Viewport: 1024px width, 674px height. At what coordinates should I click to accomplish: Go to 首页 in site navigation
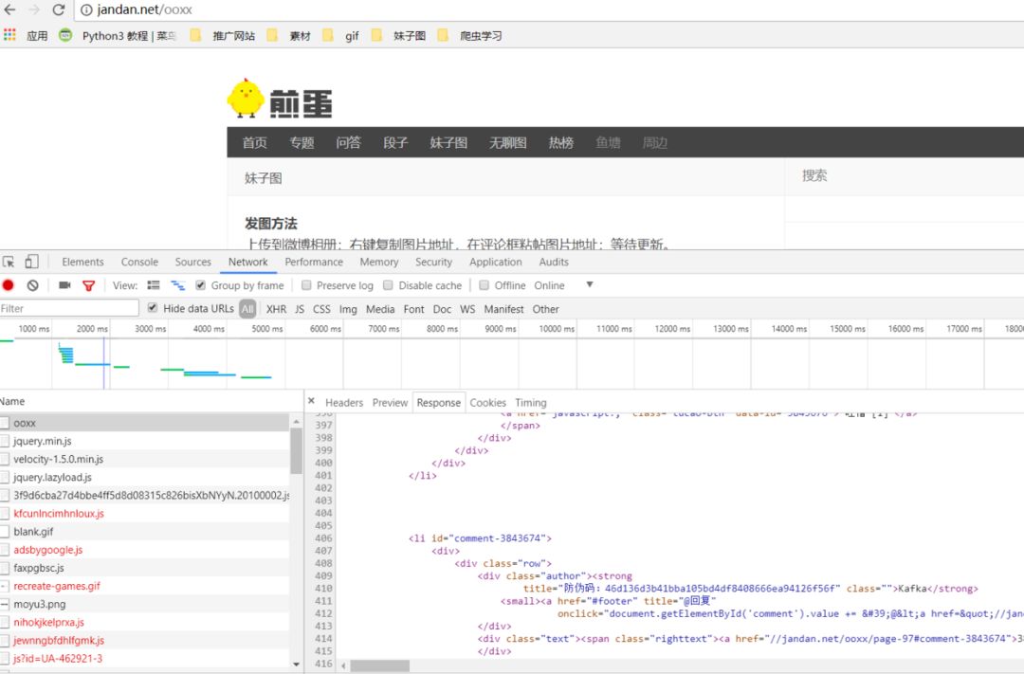tap(255, 142)
